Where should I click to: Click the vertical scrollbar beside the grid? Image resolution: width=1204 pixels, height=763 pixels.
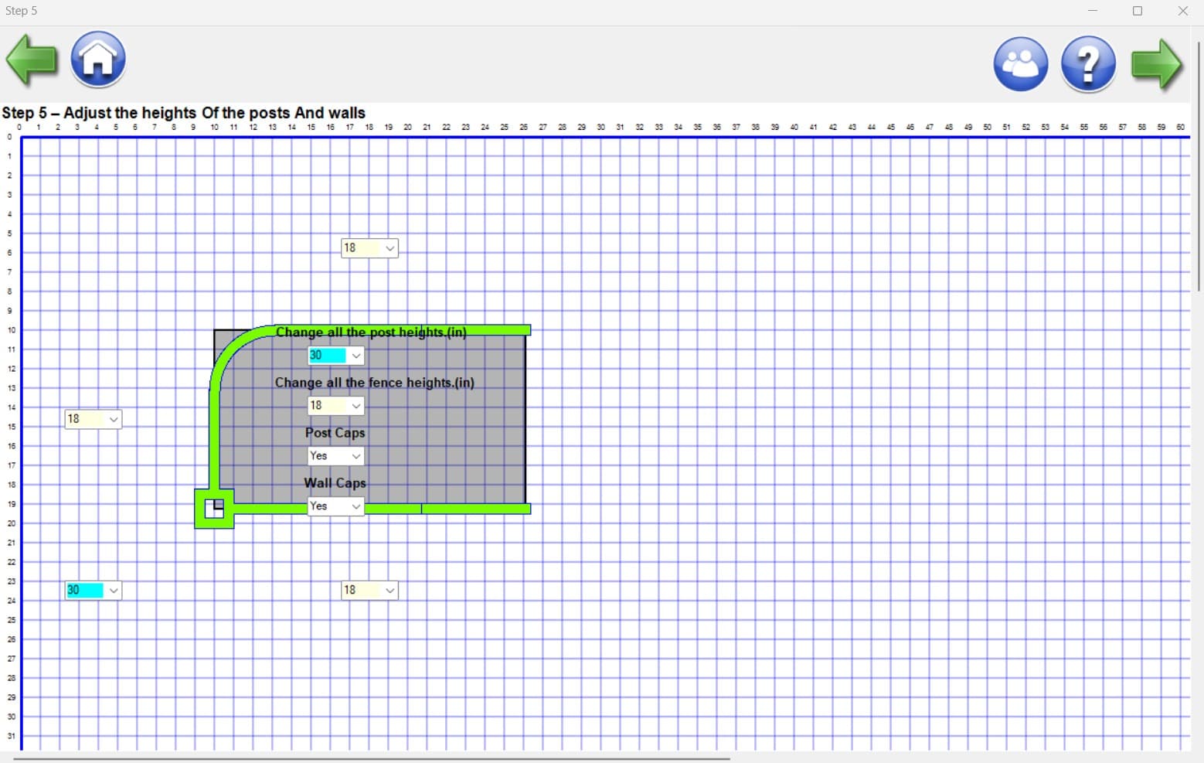1199,166
